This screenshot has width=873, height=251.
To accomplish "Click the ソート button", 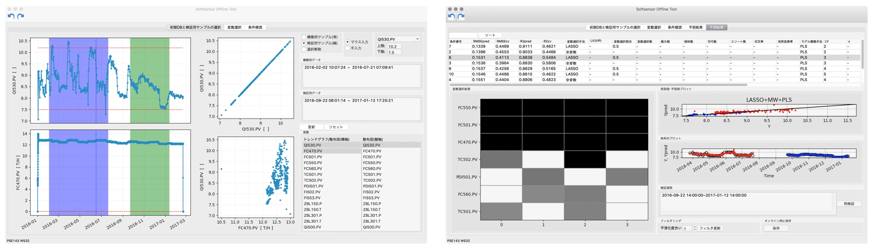I will pyautogui.click(x=490, y=35).
